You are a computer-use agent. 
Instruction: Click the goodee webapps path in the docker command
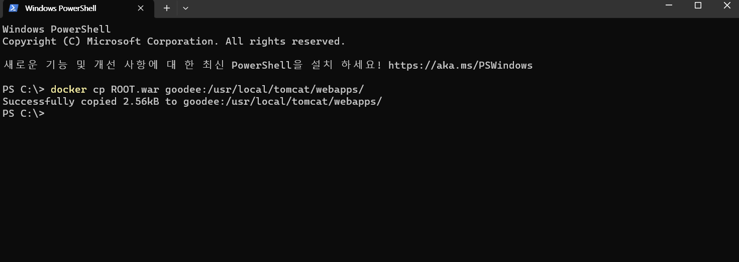(264, 90)
